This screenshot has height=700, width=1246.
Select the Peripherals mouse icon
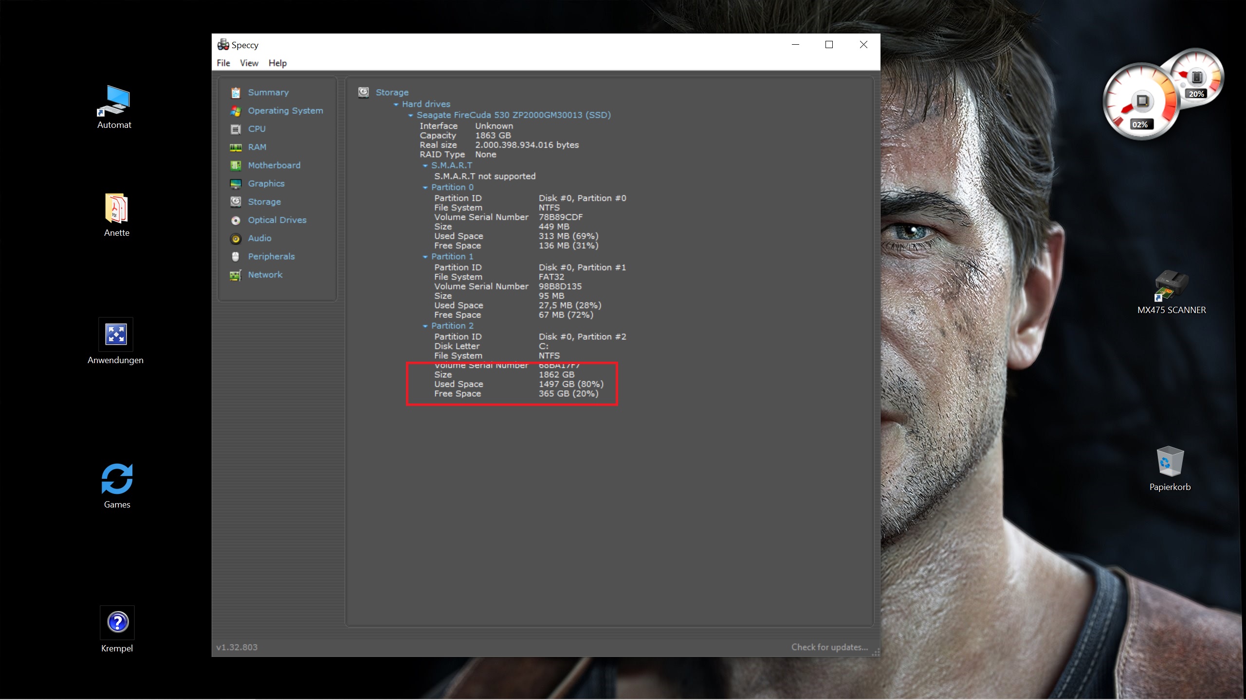pyautogui.click(x=236, y=257)
